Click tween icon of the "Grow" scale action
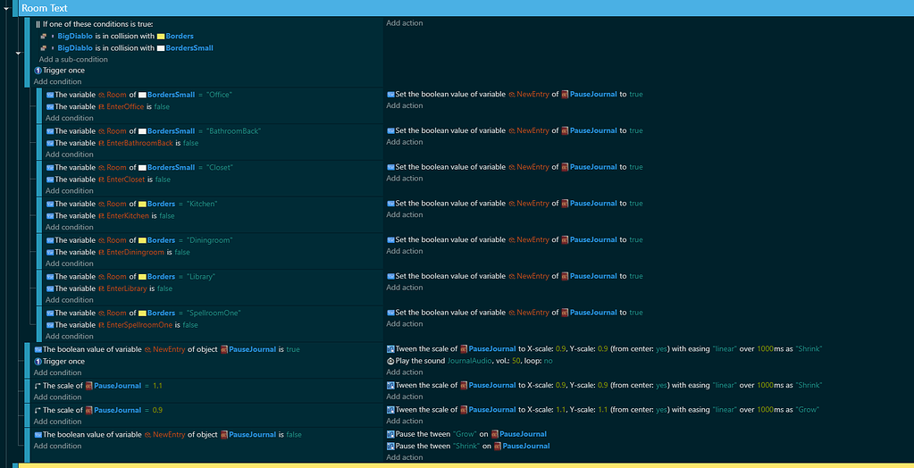 point(390,410)
